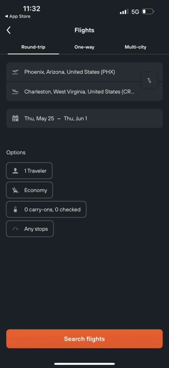This screenshot has width=169, height=368.
Task: Tap the departing plane icon
Action: [x=15, y=72]
